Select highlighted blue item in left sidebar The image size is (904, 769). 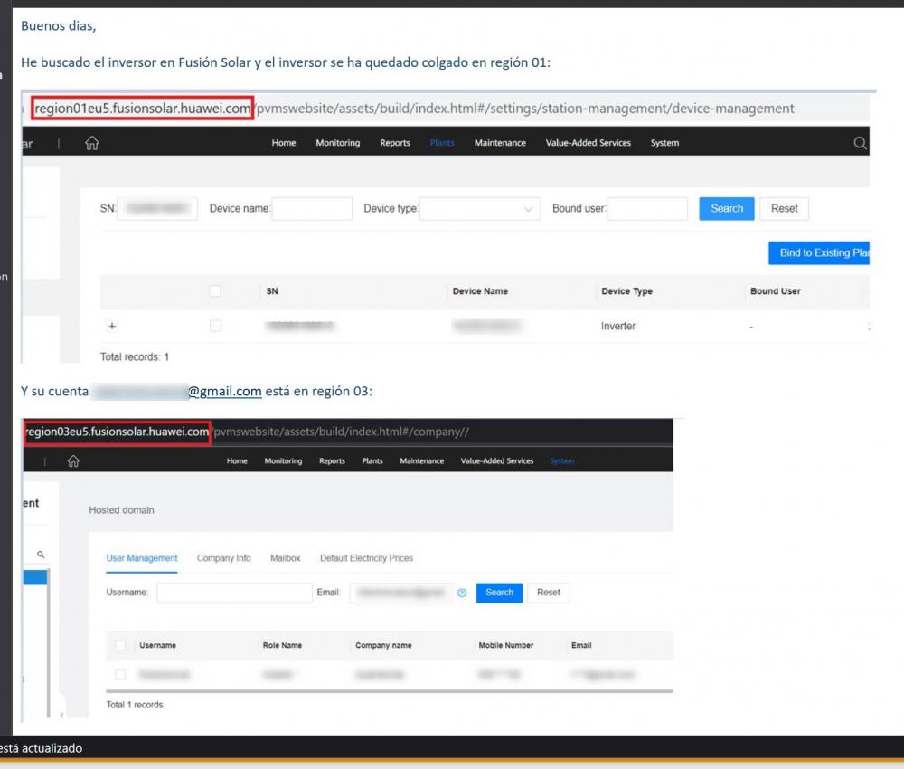click(35, 577)
